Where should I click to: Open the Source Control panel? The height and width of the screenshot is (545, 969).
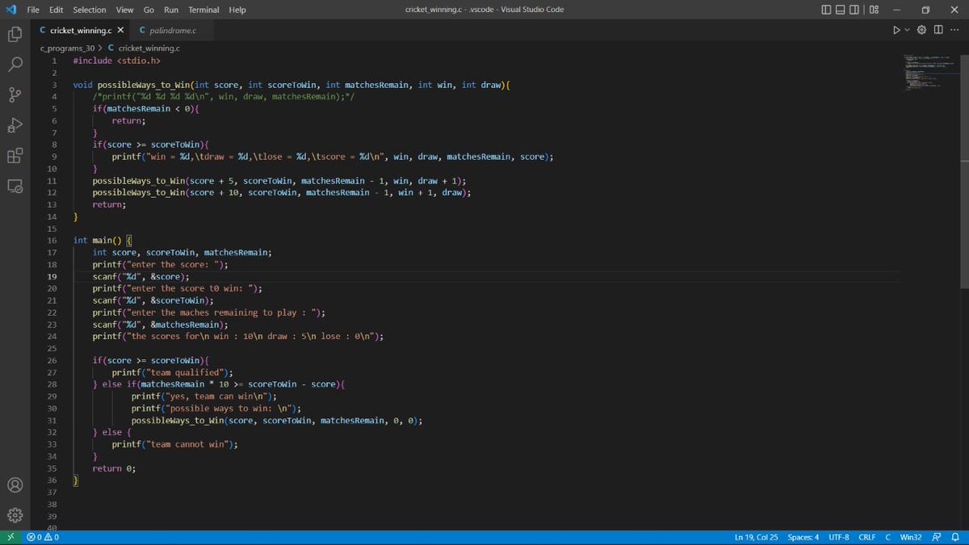click(x=15, y=94)
